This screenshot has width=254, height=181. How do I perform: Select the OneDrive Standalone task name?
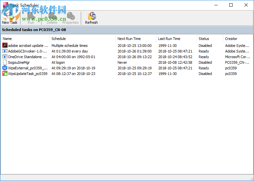[x=27, y=57]
